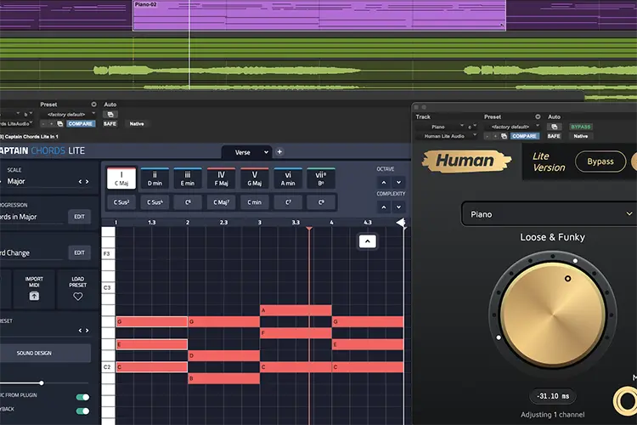Open factory default preset dropdown in Captain Chords header
The width and height of the screenshot is (637, 425).
tap(70, 115)
